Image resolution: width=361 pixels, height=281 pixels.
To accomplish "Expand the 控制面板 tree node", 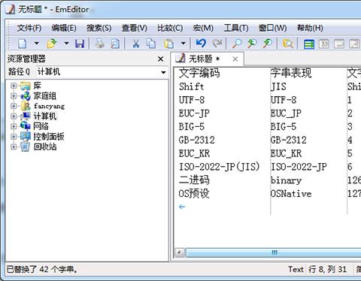I will pyautogui.click(x=14, y=137).
